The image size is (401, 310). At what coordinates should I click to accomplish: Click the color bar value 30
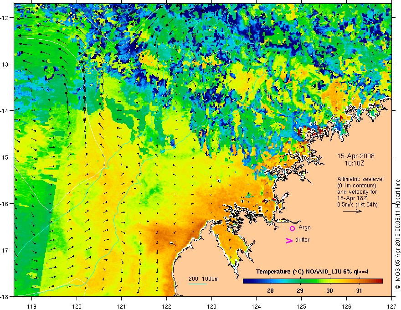click(x=329, y=290)
